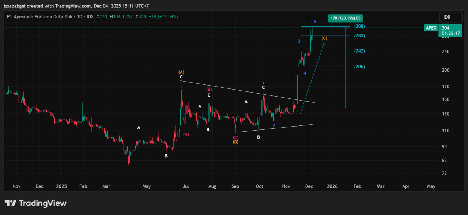Click the 82 price axis value
The height and width of the screenshot is (215, 468).
445,161
